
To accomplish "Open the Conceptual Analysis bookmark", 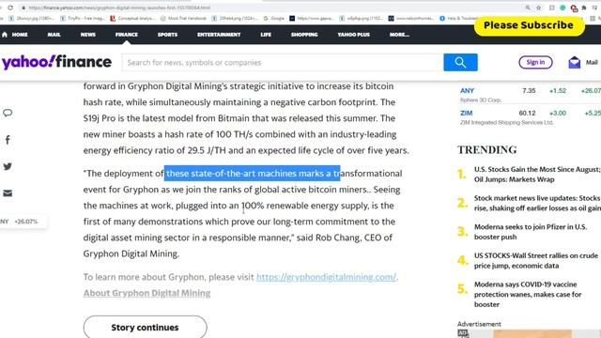I will (x=132, y=18).
